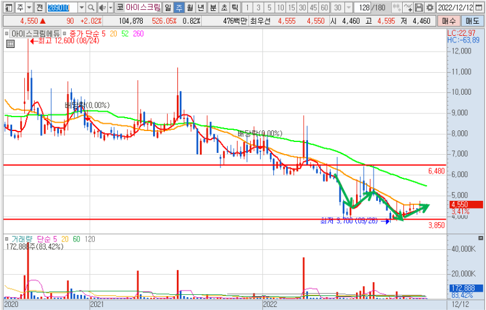Screen dimensions: 486x310
Task: Click stock code input 289010
Action: click(x=63, y=7)
